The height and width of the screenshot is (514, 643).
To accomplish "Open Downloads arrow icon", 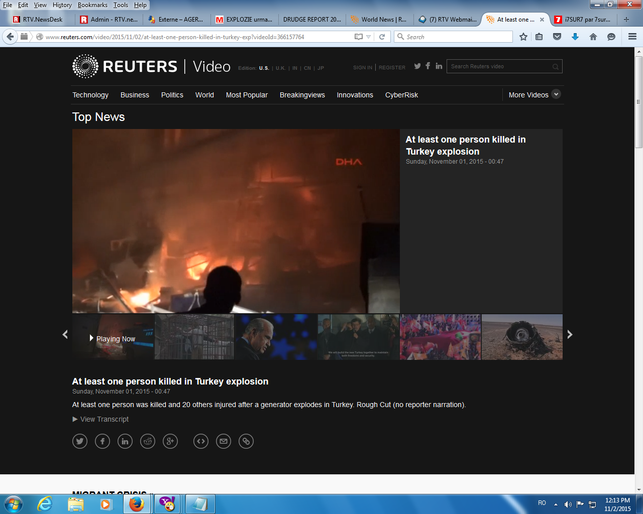I will coord(575,37).
